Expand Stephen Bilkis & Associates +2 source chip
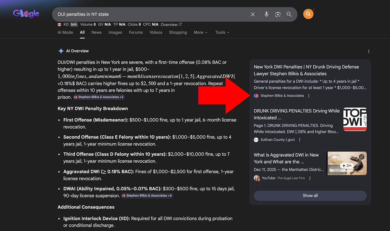390x231 pixels. [x=99, y=97]
